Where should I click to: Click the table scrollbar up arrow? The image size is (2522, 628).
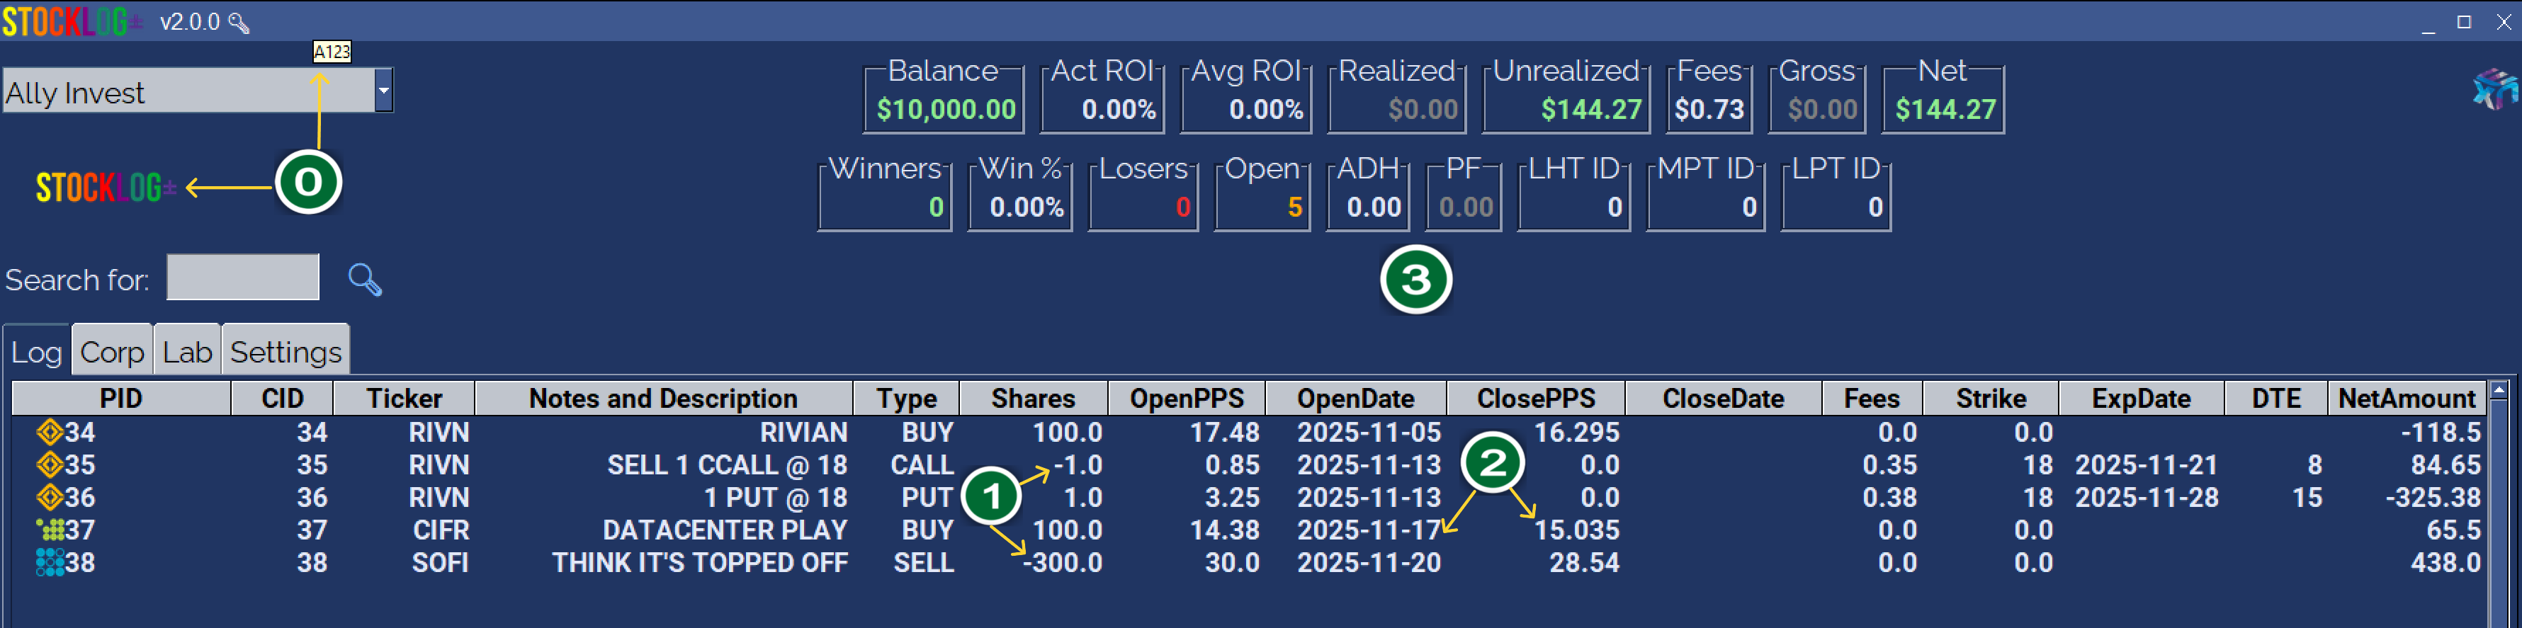(x=2499, y=390)
